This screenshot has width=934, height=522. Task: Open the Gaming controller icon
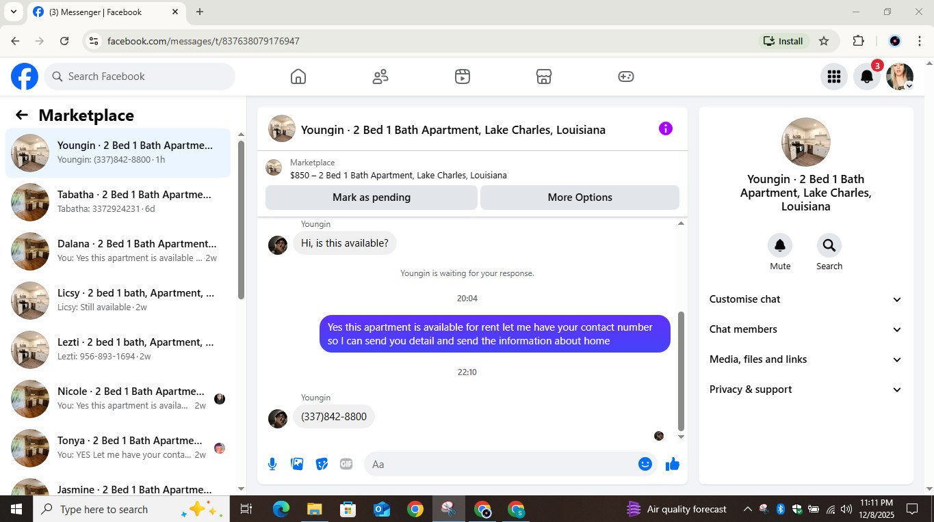[626, 77]
